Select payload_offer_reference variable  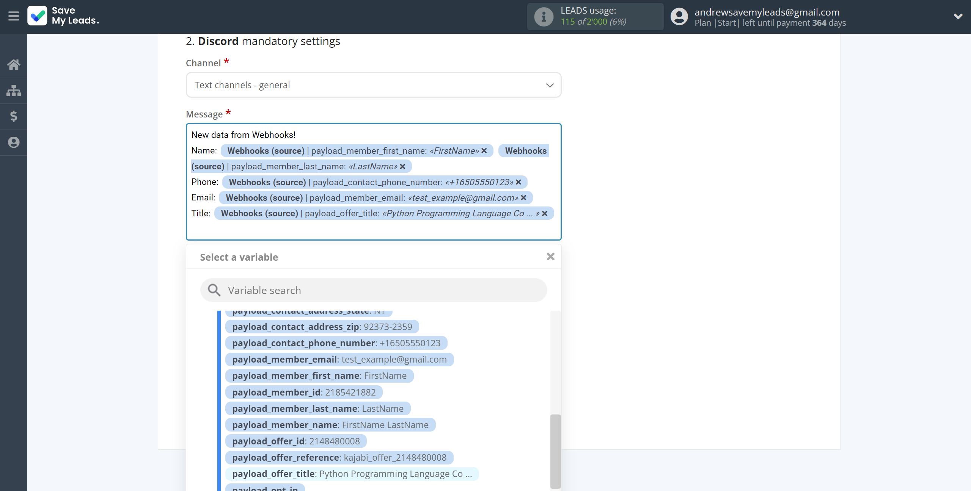coord(339,458)
